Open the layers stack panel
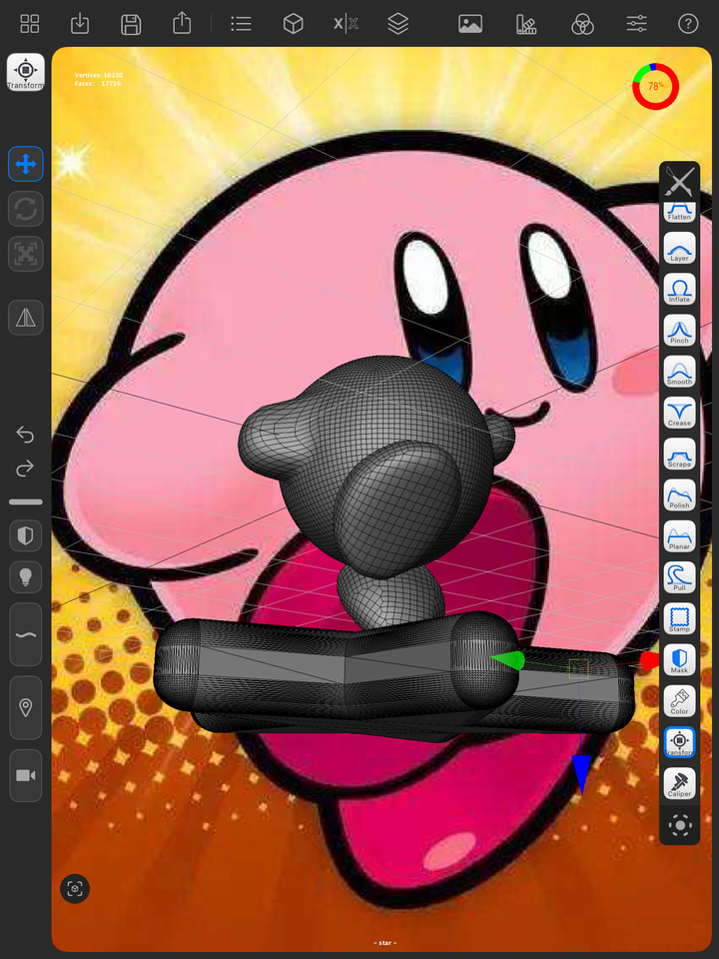The width and height of the screenshot is (719, 959). [398, 24]
